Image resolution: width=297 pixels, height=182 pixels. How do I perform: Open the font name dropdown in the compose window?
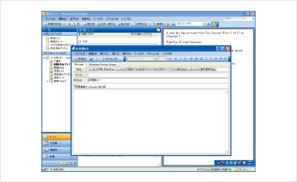pyautogui.click(x=154, y=59)
